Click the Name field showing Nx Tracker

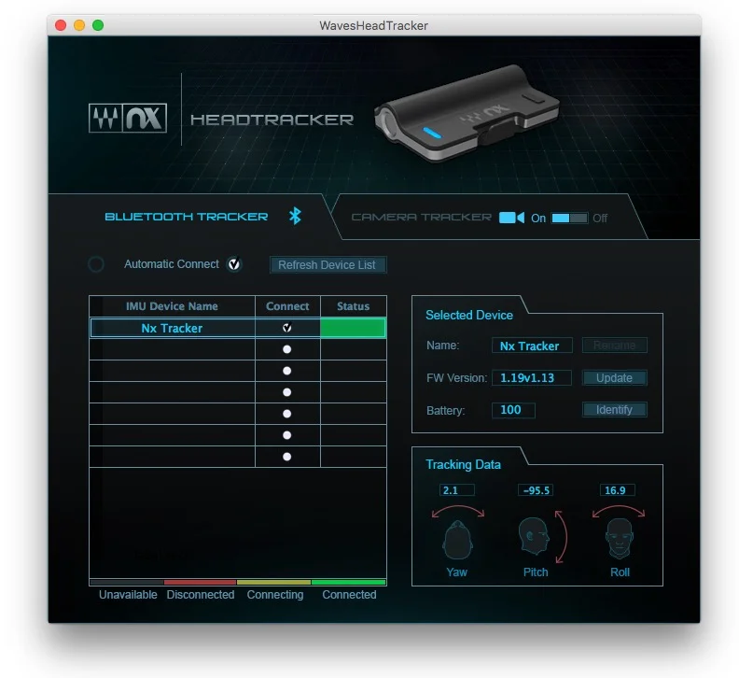(x=532, y=346)
